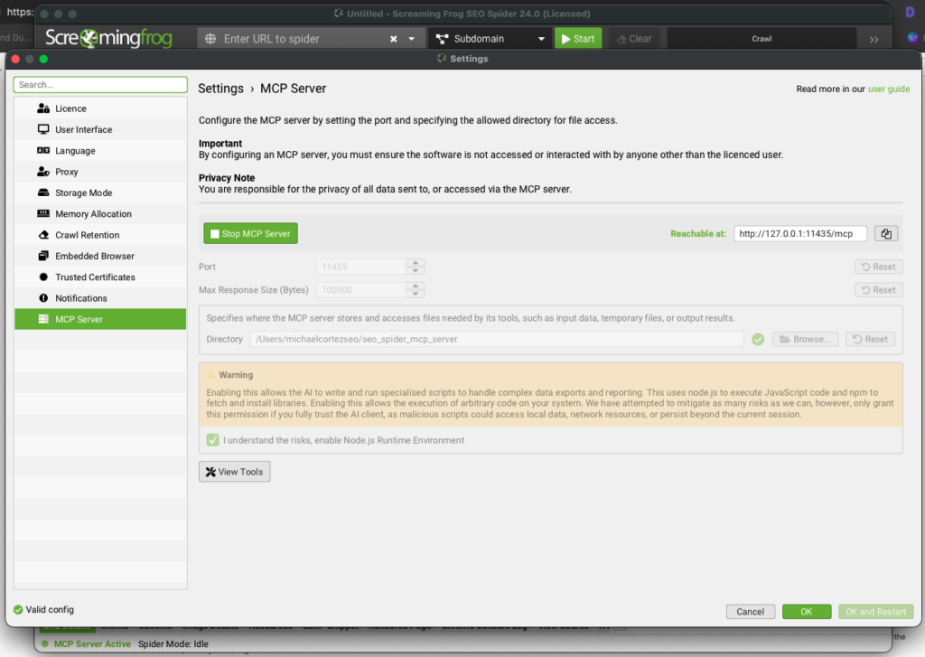925x657 pixels.
Task: Copy the MCP server reachable URL
Action: (x=886, y=234)
